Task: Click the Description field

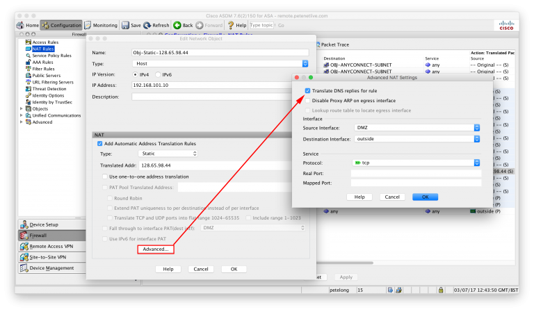Action: coord(212,97)
